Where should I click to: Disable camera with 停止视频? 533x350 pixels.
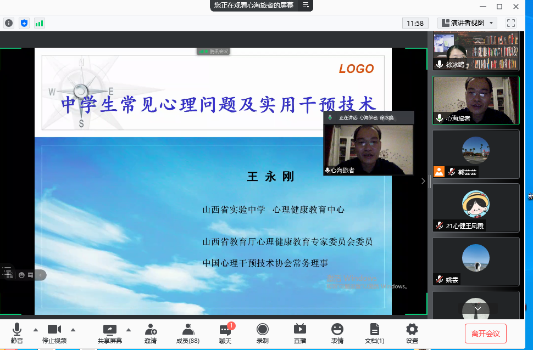[x=53, y=332]
